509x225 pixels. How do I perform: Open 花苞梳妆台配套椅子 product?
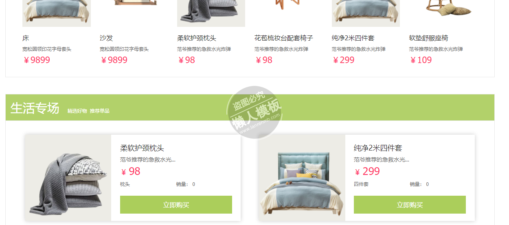pyautogui.click(x=284, y=38)
